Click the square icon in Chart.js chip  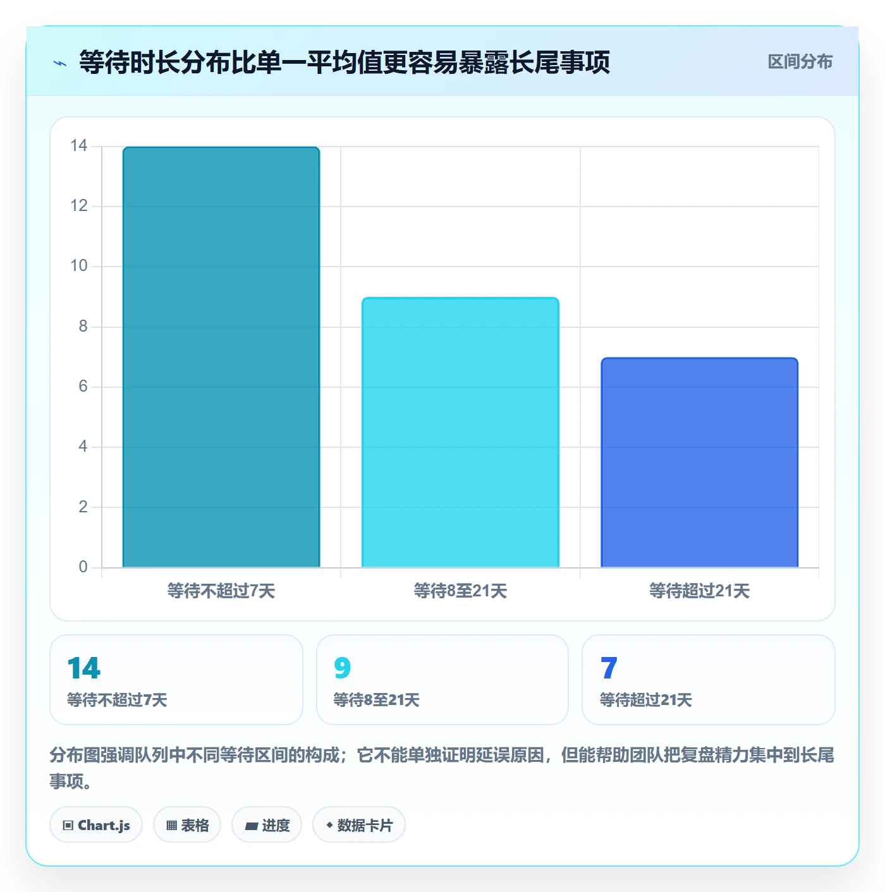click(68, 826)
